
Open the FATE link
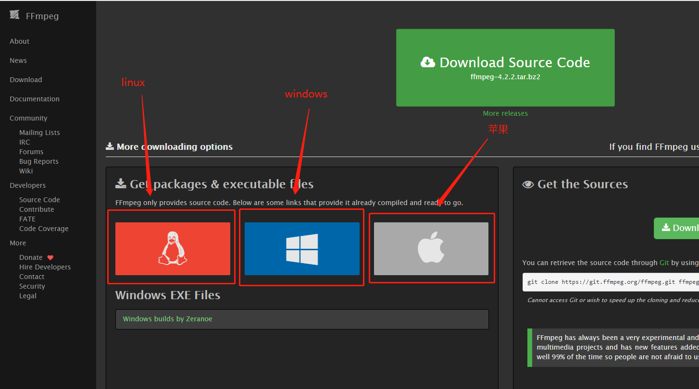pyautogui.click(x=27, y=219)
